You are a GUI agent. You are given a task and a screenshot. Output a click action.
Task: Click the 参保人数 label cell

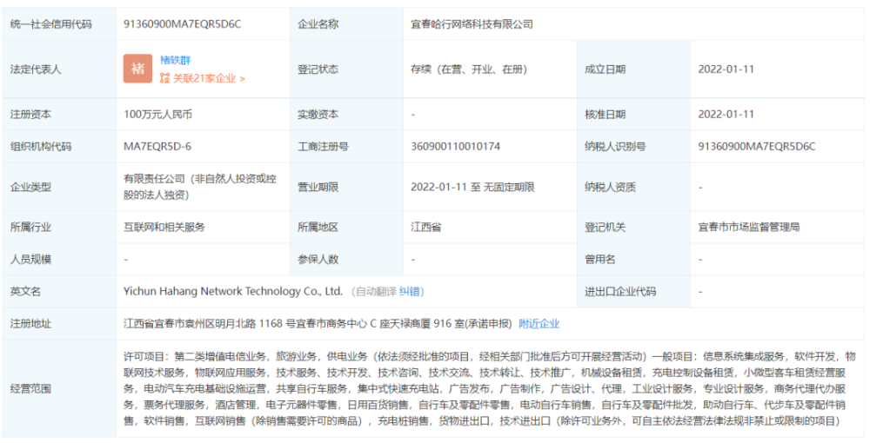[346, 259]
